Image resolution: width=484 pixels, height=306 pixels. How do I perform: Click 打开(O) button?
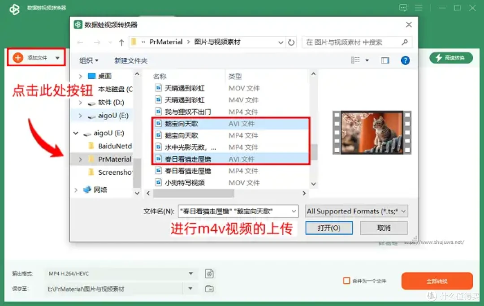click(x=329, y=228)
